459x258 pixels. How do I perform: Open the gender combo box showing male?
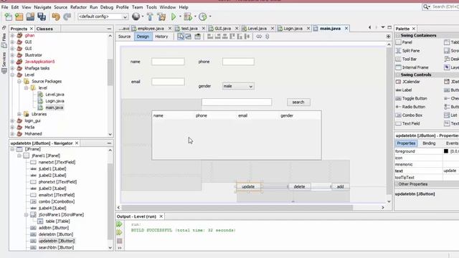(x=238, y=86)
